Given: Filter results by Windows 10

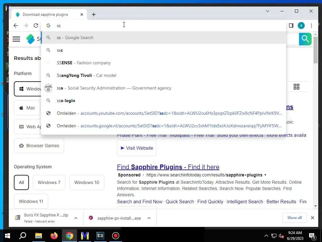Looking at the screenshot, I should click(87, 182).
